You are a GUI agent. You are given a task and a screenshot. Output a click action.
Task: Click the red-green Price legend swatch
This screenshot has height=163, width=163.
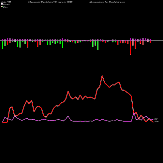pyautogui.click(x=2, y=7)
